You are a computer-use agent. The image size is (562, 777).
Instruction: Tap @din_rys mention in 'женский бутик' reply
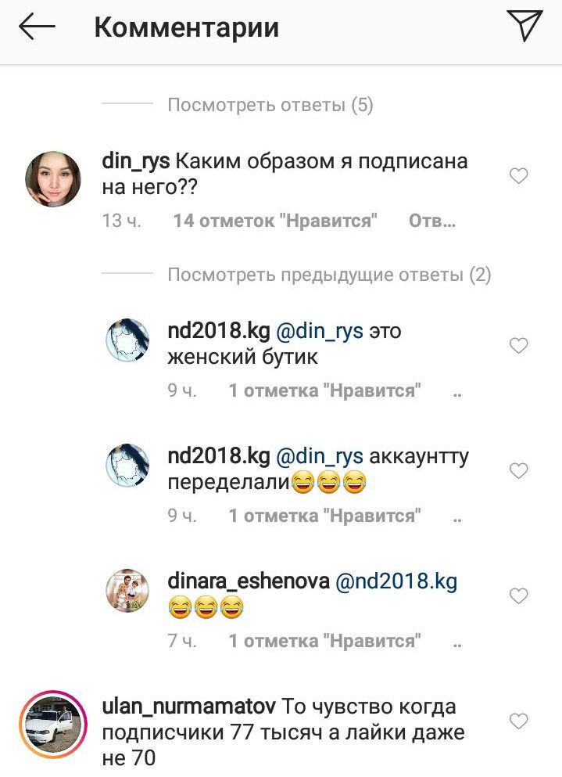[x=320, y=331]
